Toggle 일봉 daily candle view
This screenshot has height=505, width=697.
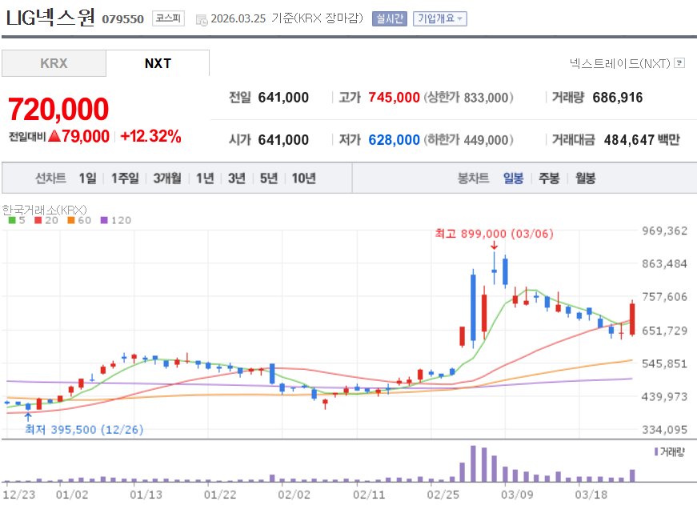pyautogui.click(x=513, y=178)
